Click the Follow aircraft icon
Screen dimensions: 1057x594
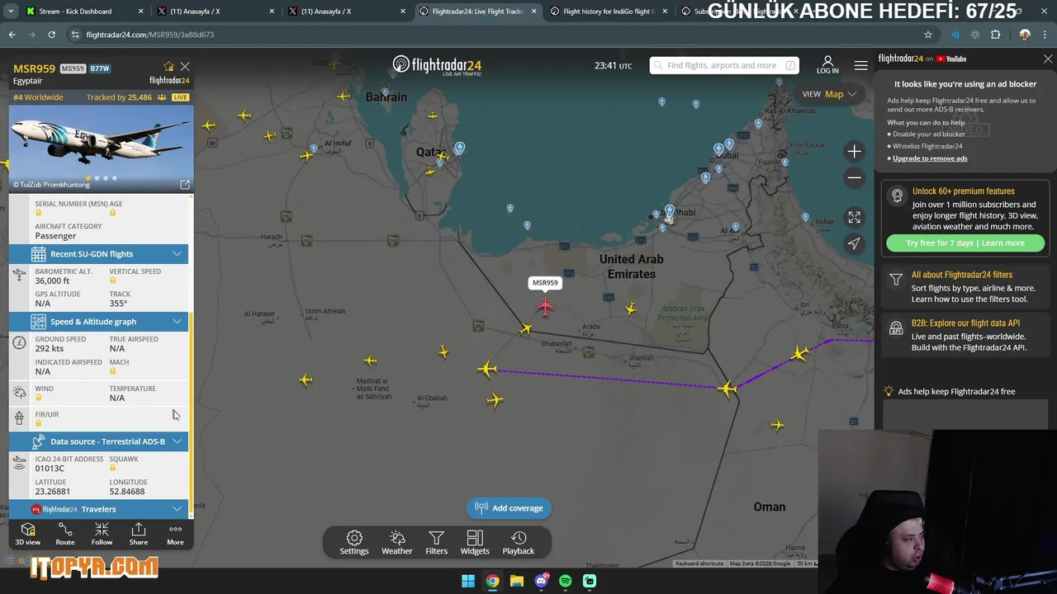tap(102, 534)
